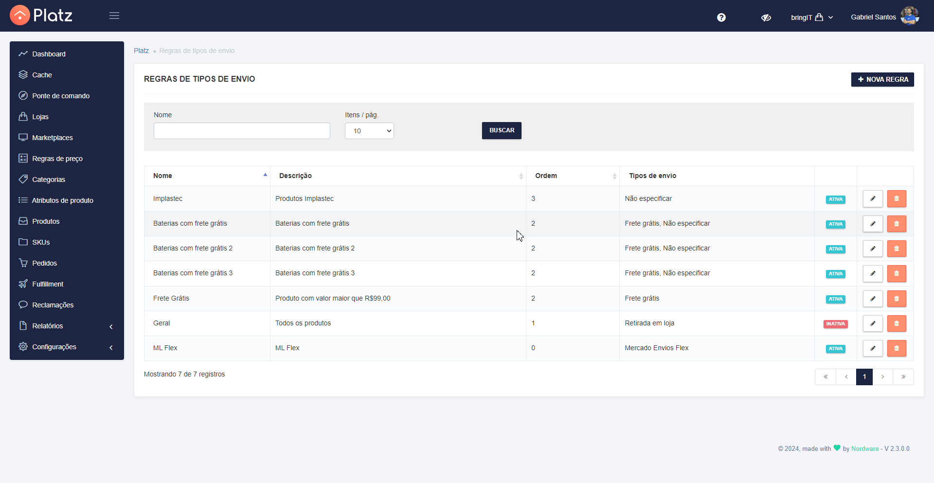Select page 1 in pagination

pos(864,377)
